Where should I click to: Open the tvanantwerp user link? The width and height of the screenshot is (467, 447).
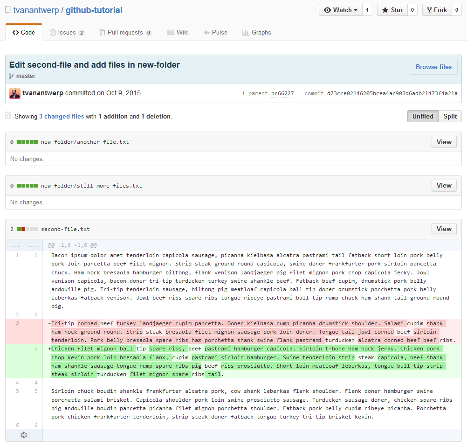[x=36, y=10]
